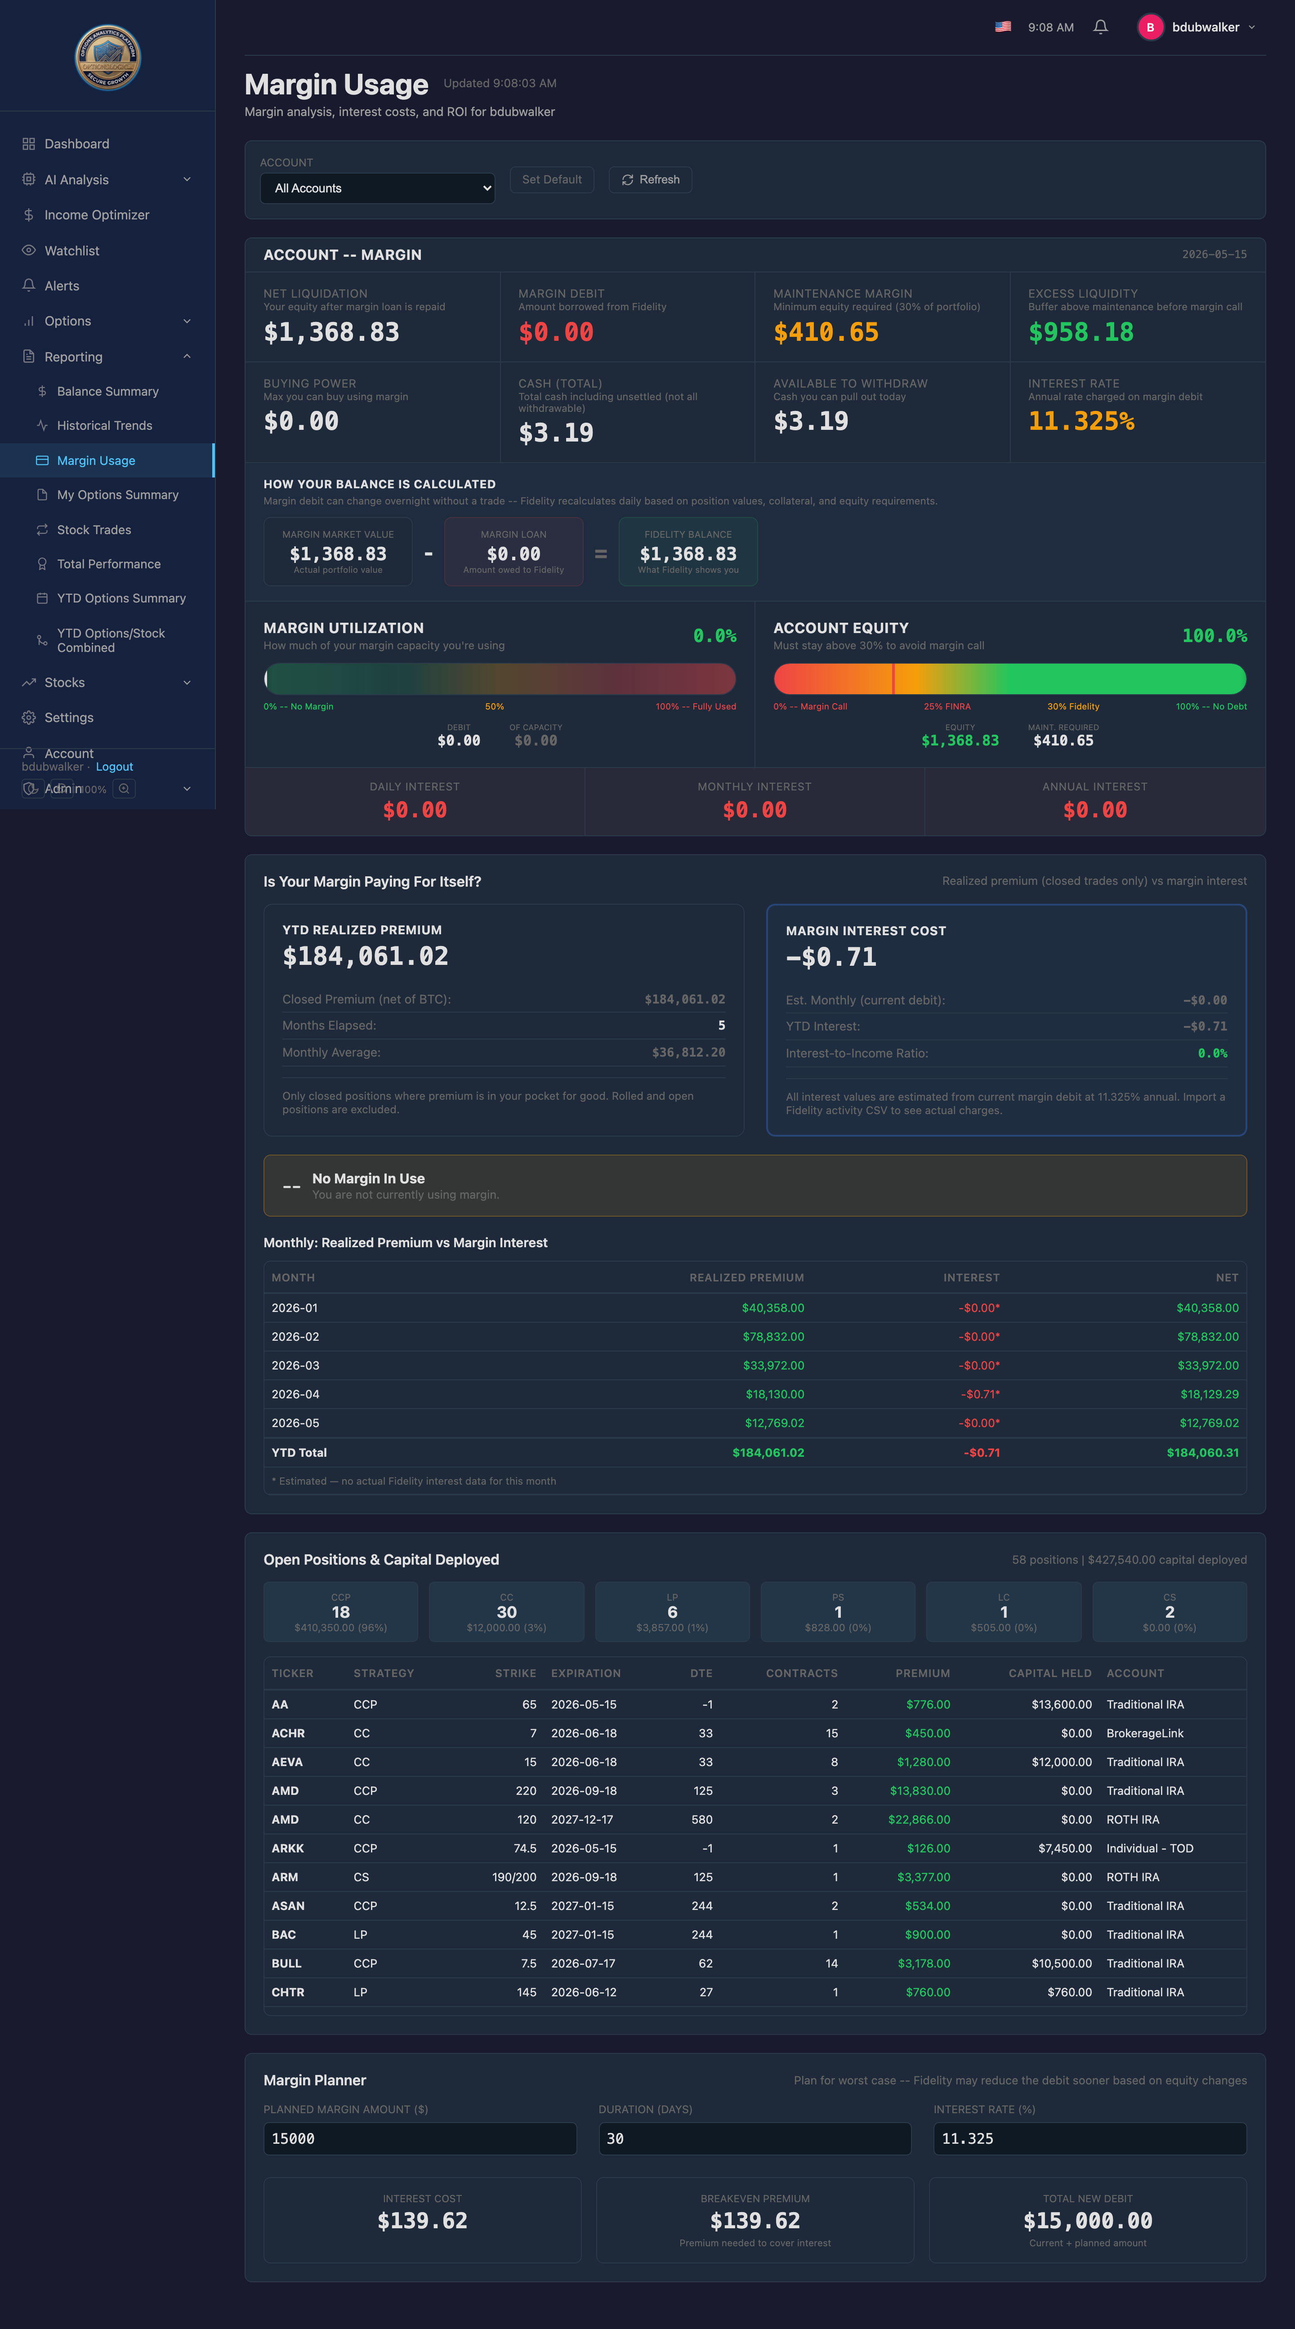
Task: Open the bdubwalker user menu chevron
Action: tap(1251, 27)
